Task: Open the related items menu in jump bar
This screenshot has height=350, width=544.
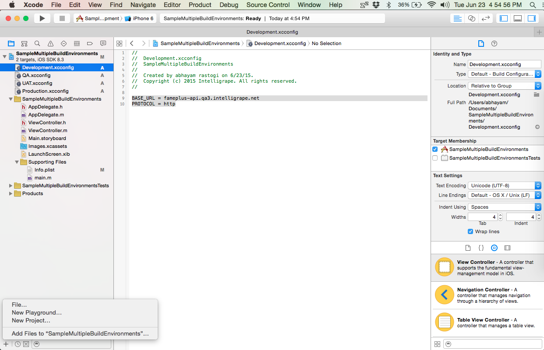Action: coord(119,43)
